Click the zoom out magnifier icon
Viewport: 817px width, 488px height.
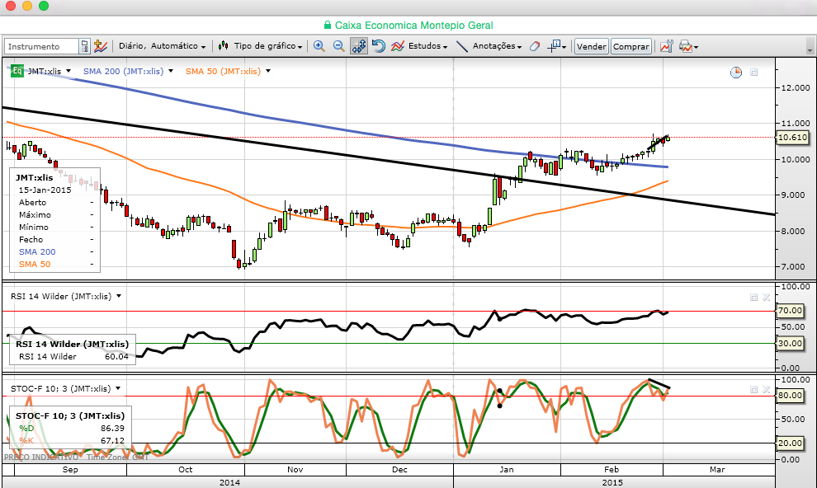click(338, 46)
